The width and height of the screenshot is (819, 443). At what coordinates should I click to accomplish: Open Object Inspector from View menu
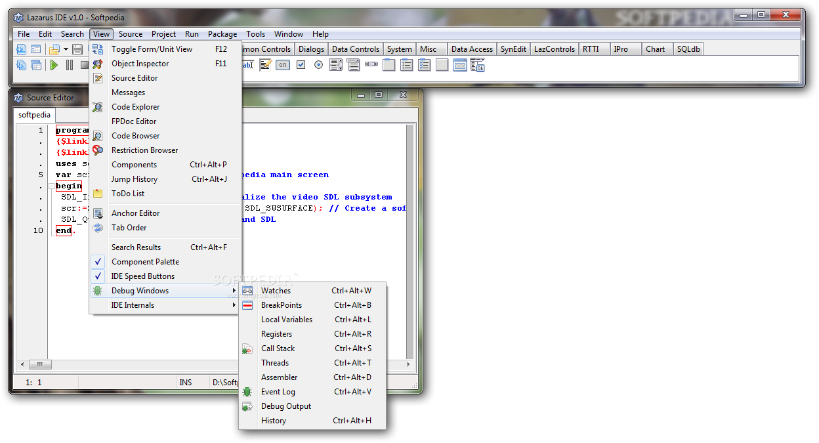165,64
